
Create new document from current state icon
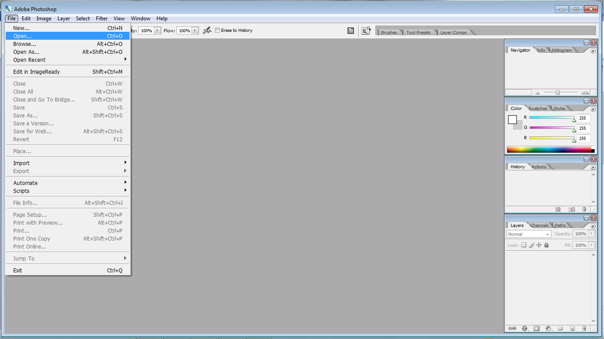click(558, 209)
